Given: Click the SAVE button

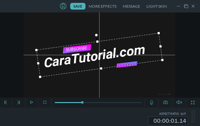Looking at the screenshot, I should (78, 6).
